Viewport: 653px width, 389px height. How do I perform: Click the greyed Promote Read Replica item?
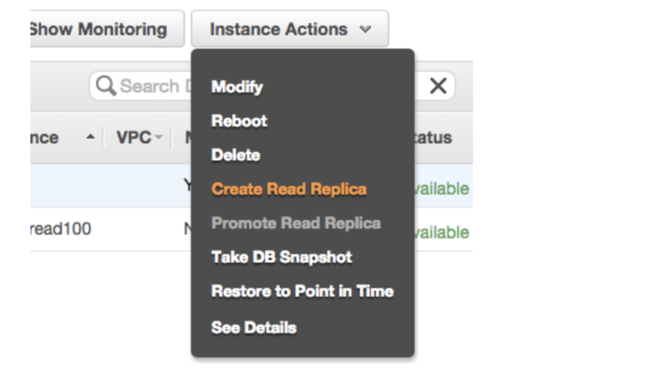[x=296, y=223]
